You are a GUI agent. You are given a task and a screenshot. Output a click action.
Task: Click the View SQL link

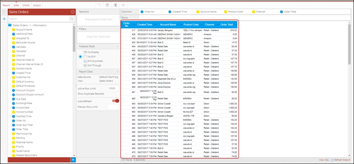click(x=324, y=160)
